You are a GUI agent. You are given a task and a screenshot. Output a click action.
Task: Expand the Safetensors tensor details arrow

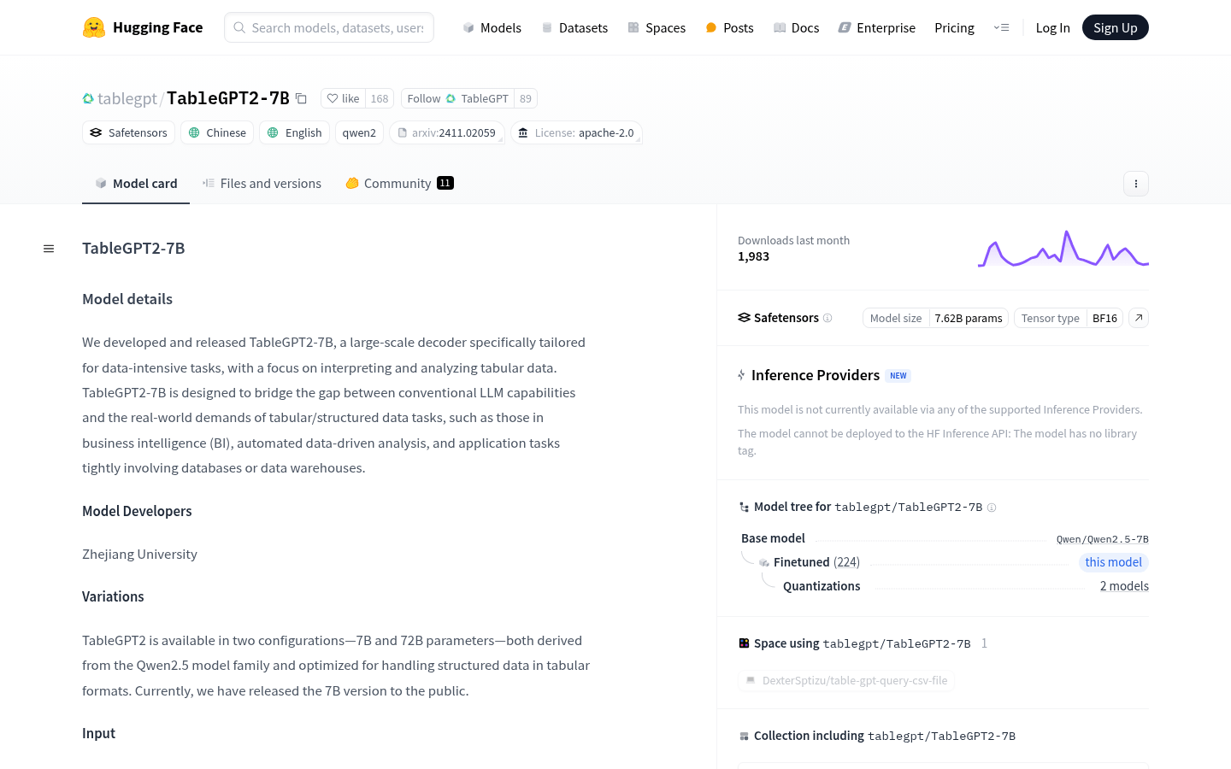click(x=1138, y=318)
